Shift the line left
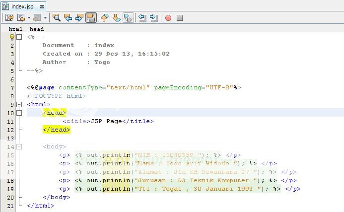344x212 pixels. [142, 18]
